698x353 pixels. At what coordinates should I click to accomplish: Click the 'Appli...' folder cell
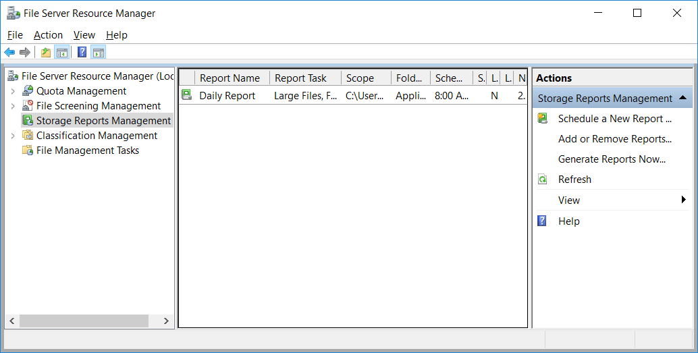410,96
